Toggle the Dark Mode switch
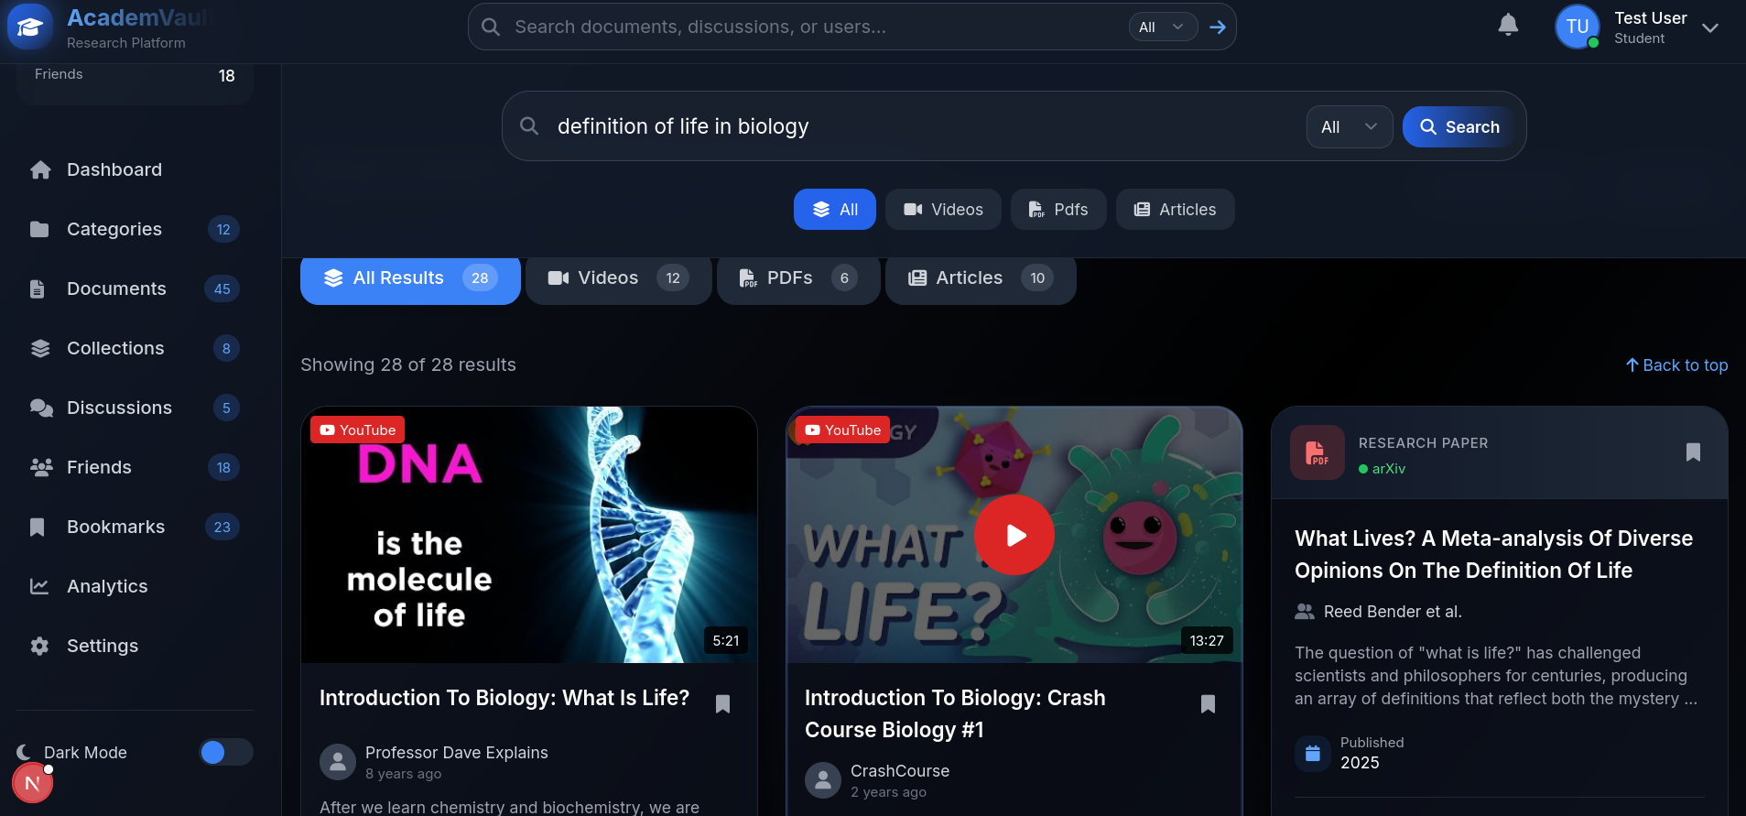The width and height of the screenshot is (1746, 816). click(x=225, y=752)
